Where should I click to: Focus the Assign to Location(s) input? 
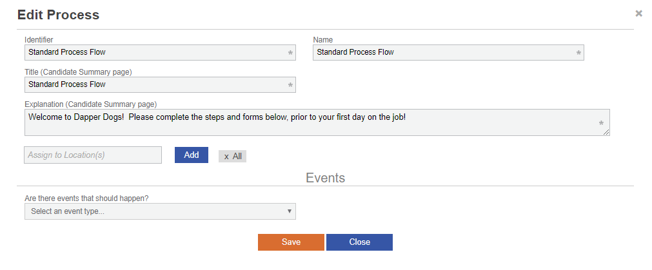[93, 155]
